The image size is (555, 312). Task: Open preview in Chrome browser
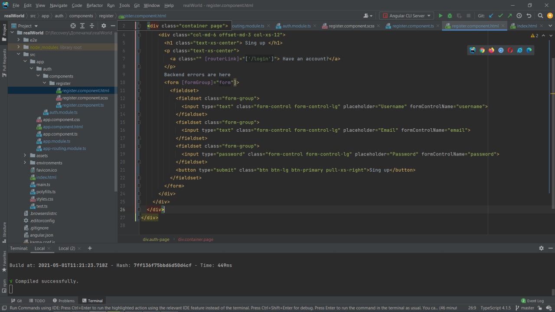[x=482, y=50]
